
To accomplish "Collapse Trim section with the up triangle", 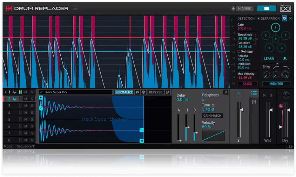I will coord(277,64).
